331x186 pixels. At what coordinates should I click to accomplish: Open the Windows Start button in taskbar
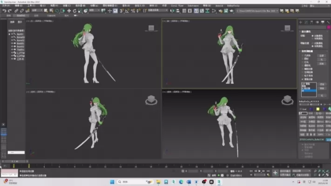(112, 182)
